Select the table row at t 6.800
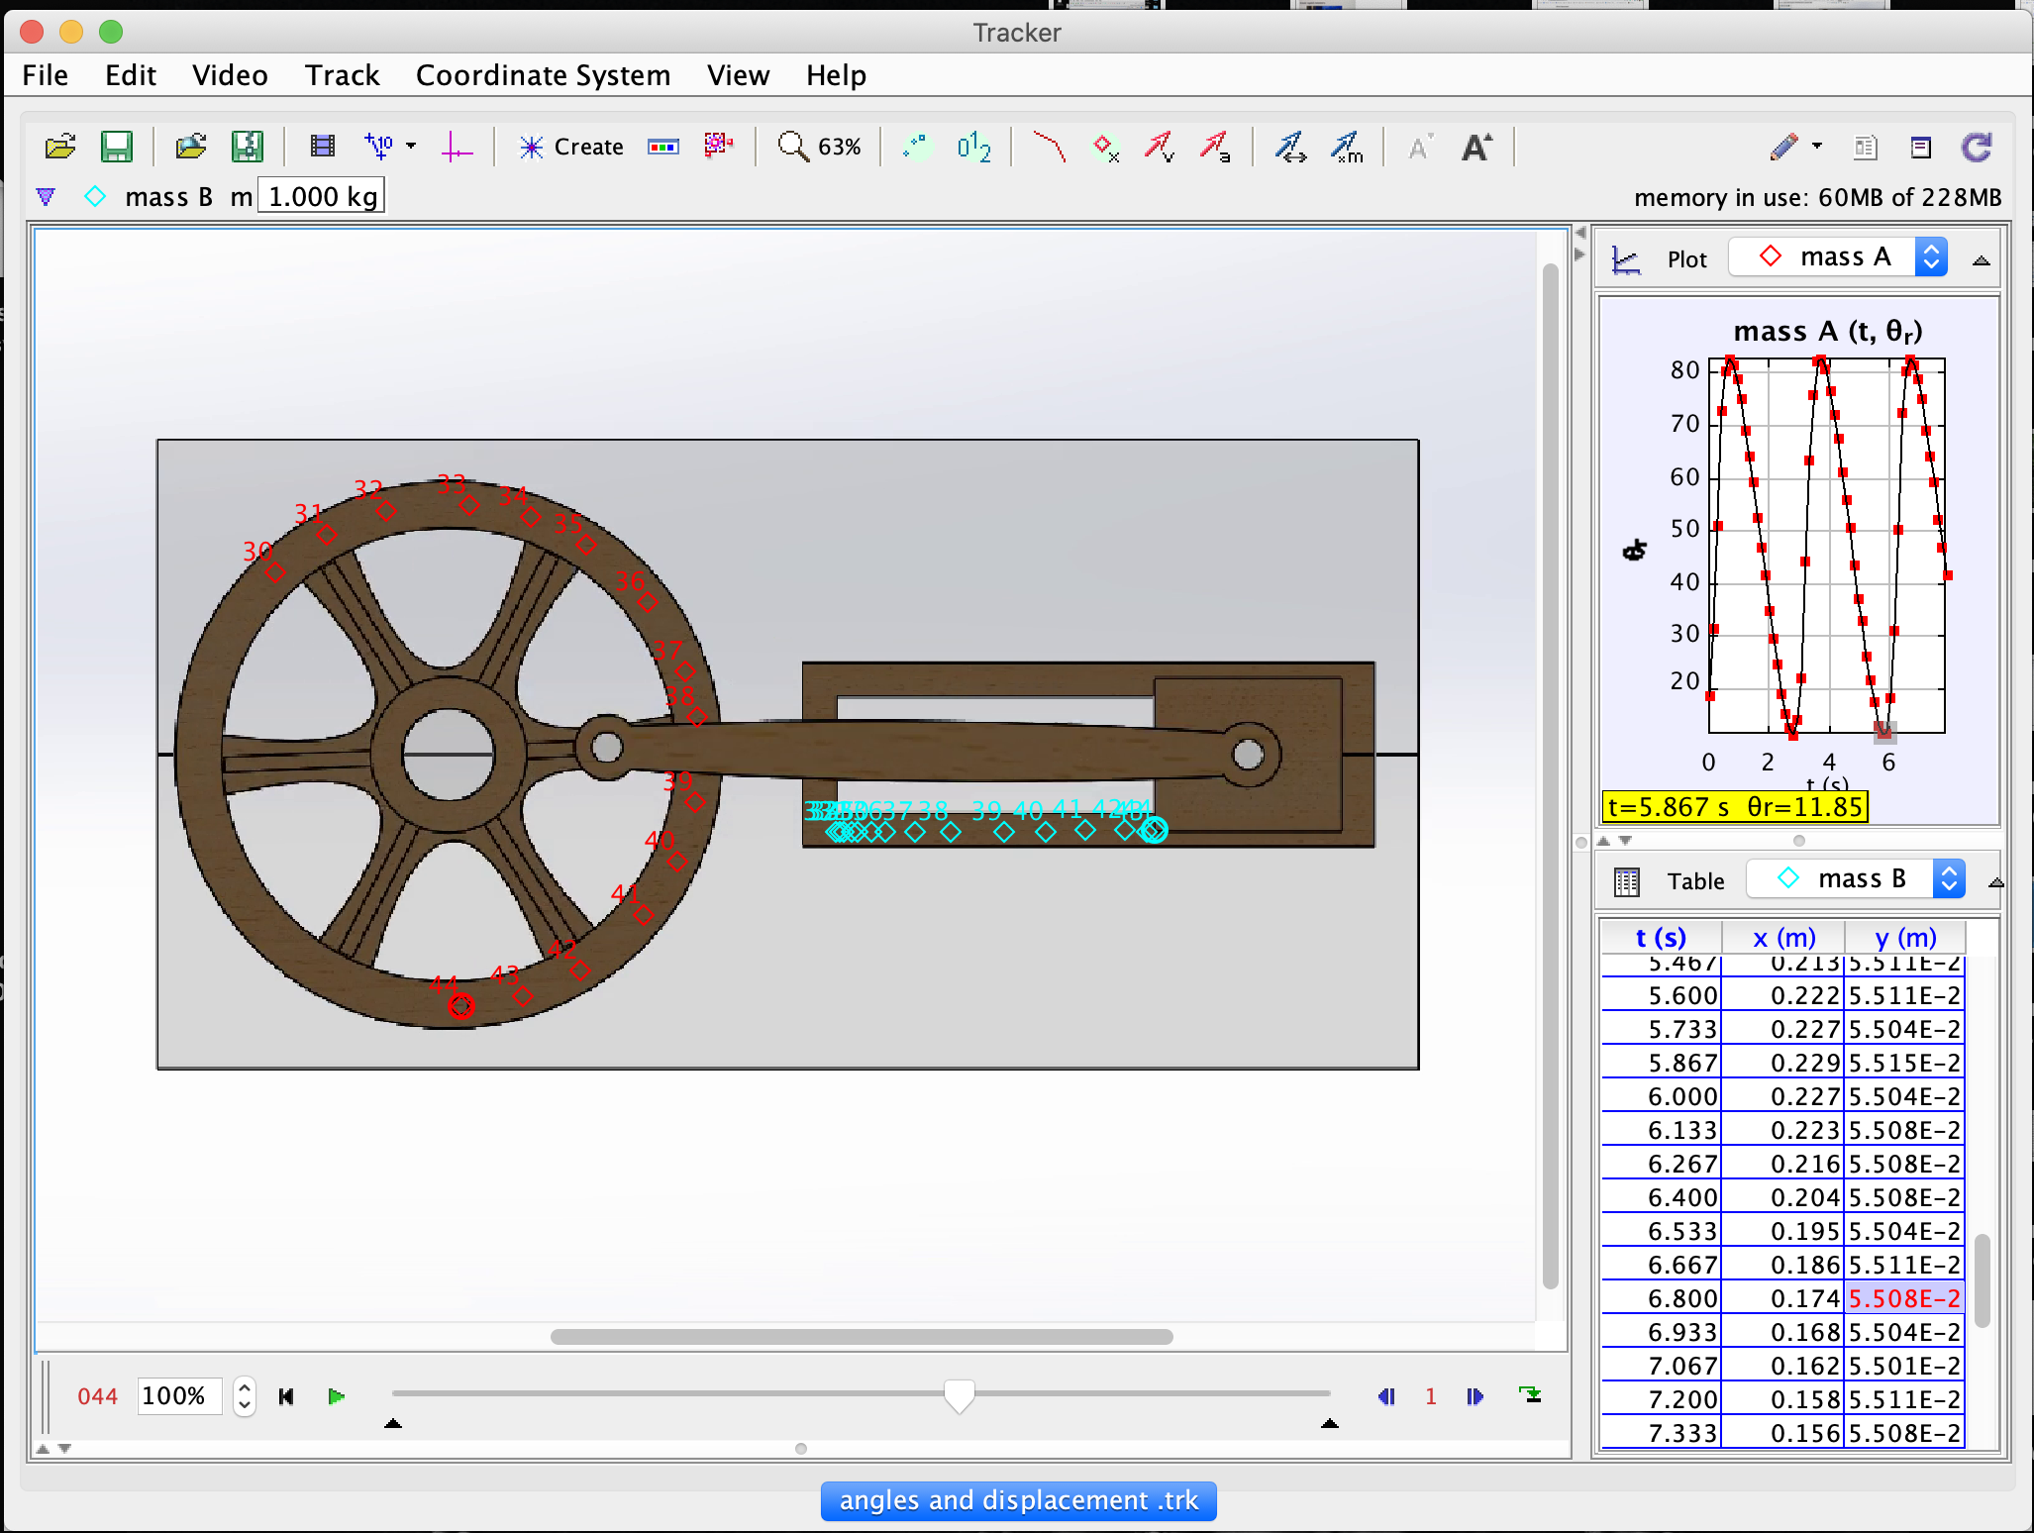 pos(1782,1298)
